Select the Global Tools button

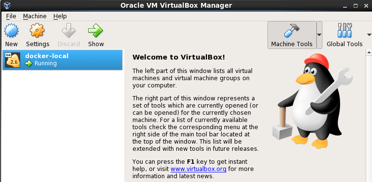tap(345, 35)
